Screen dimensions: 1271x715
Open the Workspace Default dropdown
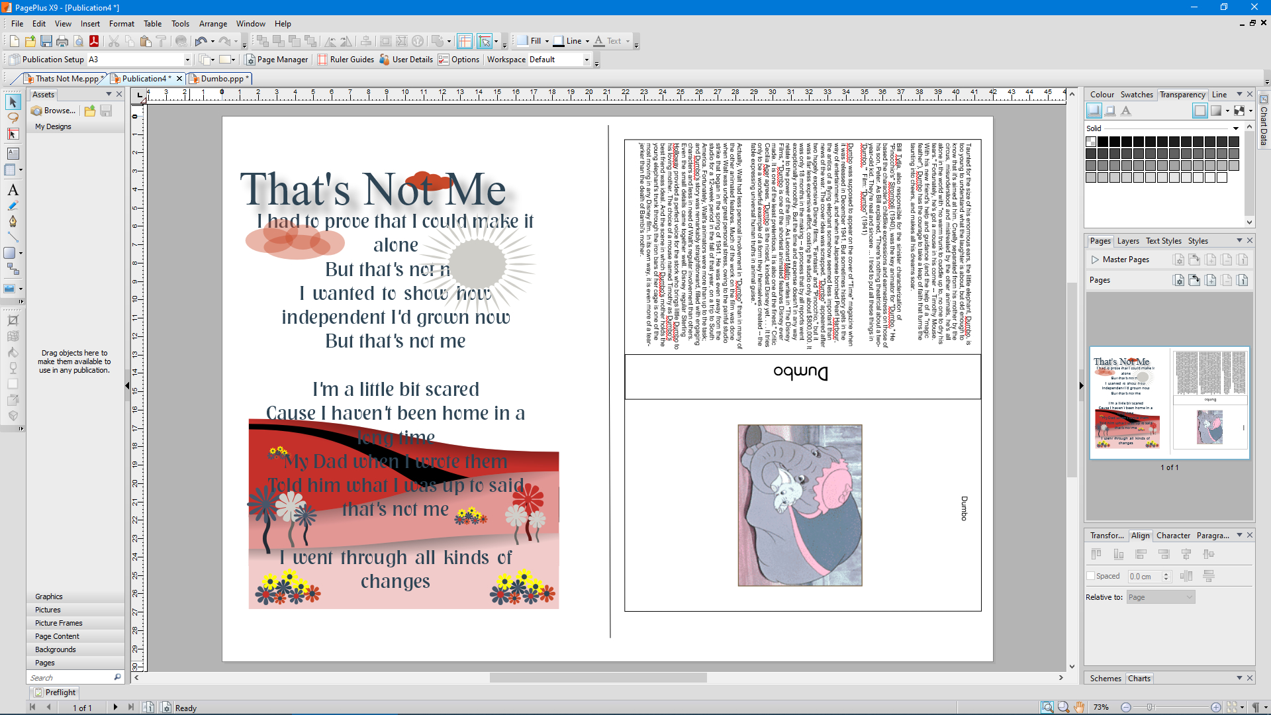click(x=587, y=60)
